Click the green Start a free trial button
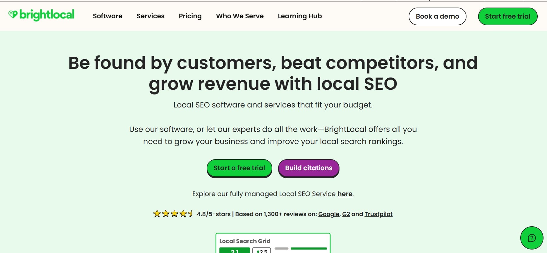 point(239,168)
